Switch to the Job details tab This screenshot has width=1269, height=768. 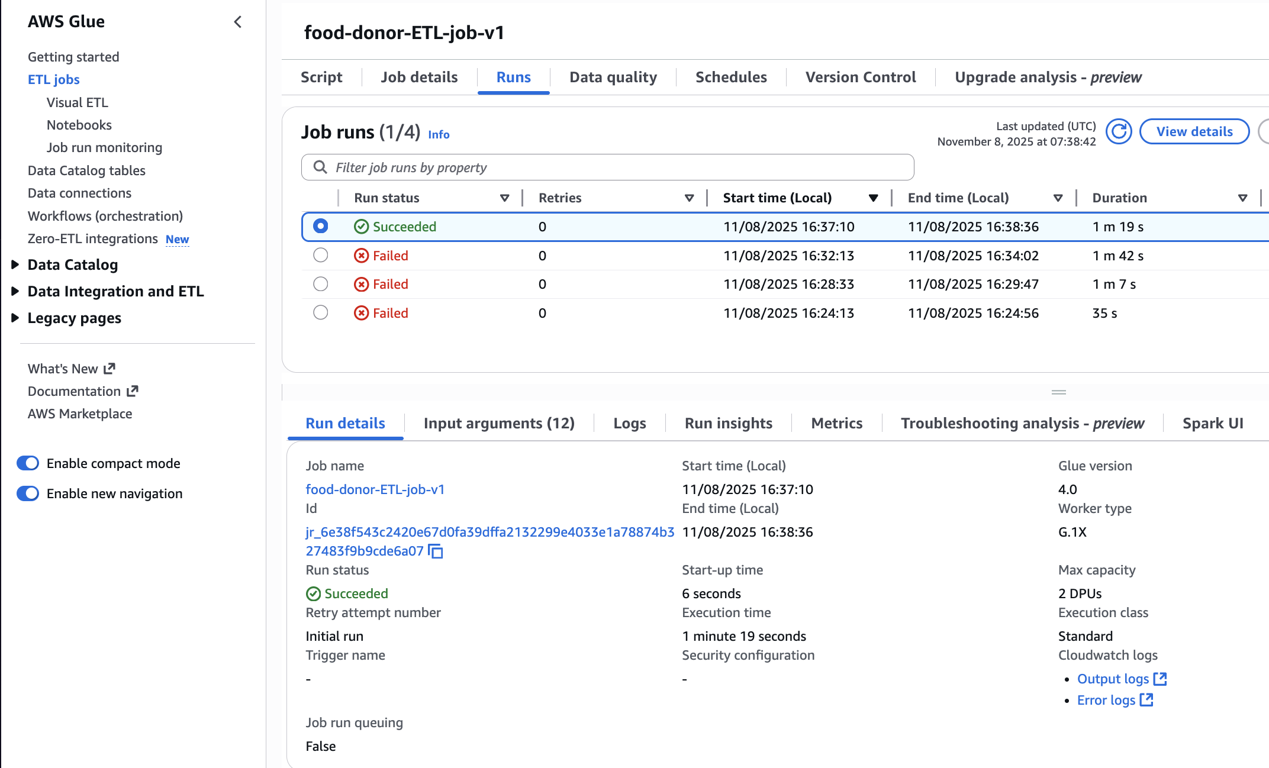point(419,78)
